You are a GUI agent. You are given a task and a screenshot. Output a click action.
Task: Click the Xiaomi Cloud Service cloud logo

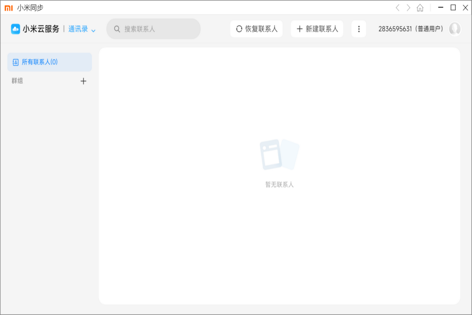[15, 28]
